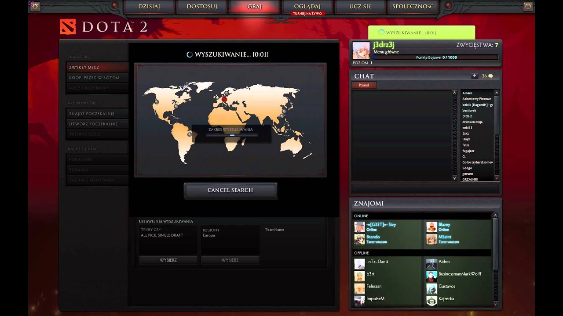
Task: Open the UCZ SIĘ tab
Action: [x=360, y=7]
